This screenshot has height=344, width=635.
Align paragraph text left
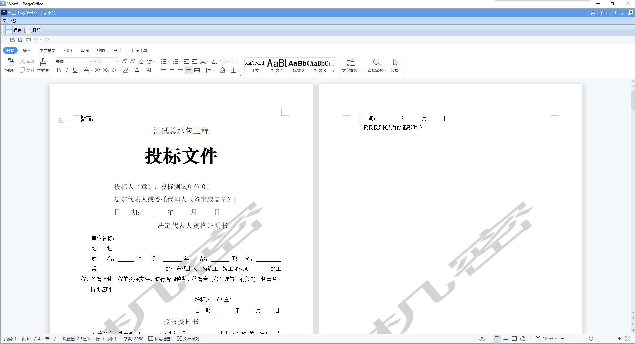[x=164, y=70]
